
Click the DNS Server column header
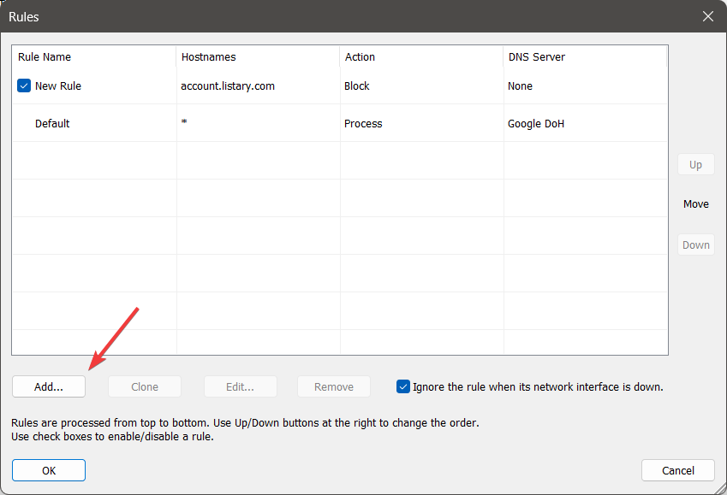pos(536,57)
